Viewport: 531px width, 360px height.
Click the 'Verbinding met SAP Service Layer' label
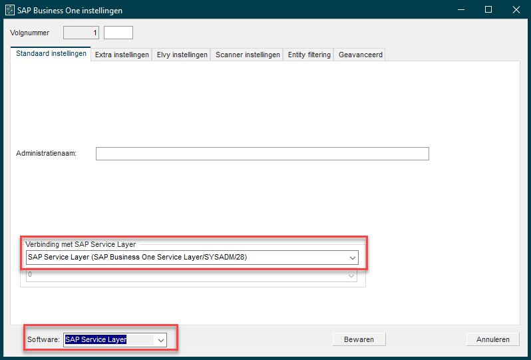pos(81,244)
